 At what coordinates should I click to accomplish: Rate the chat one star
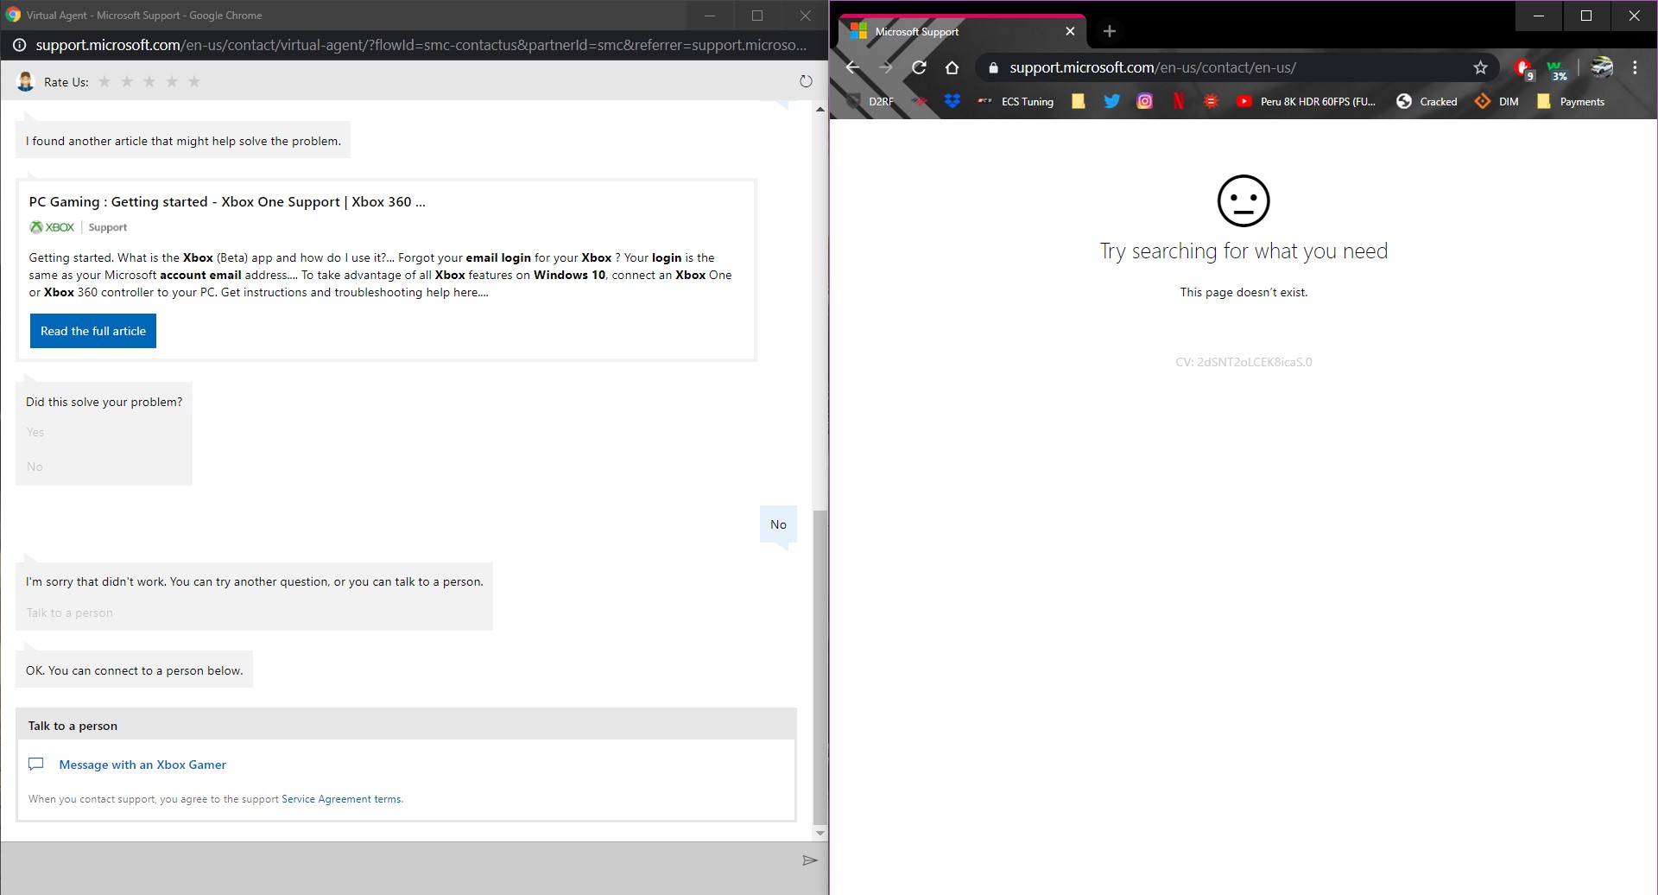pyautogui.click(x=104, y=82)
